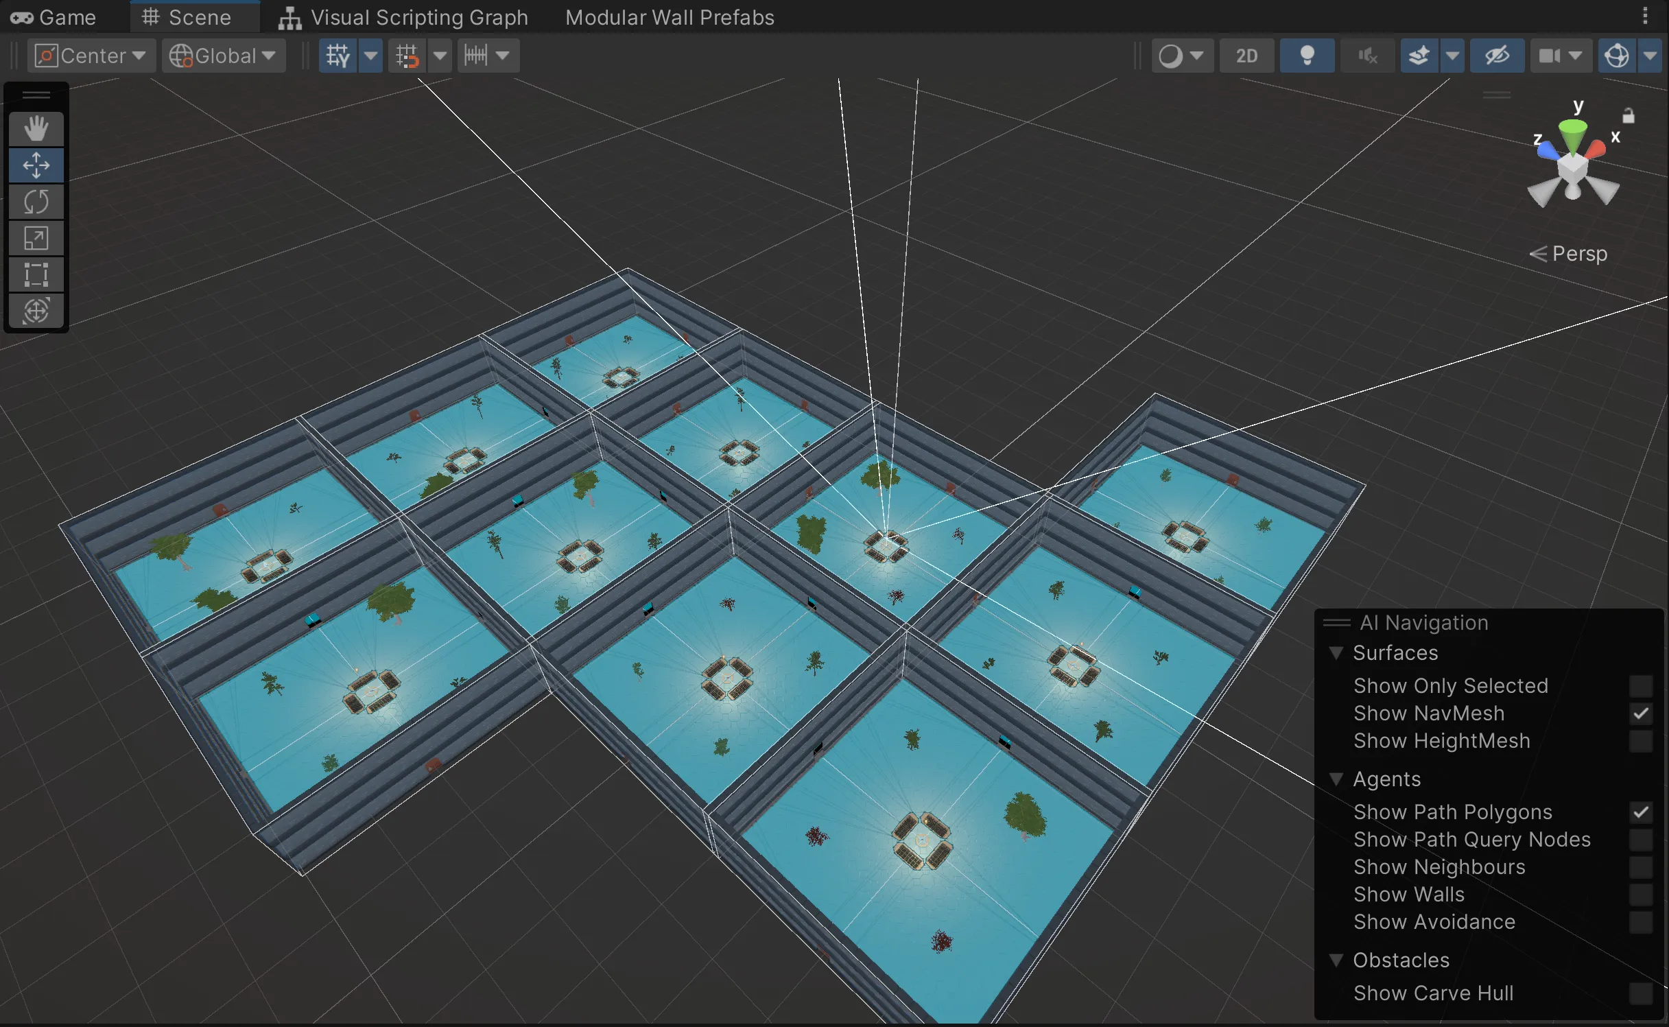Uncheck Show NavMesh under Surfaces
The height and width of the screenshot is (1027, 1669).
coord(1641,713)
